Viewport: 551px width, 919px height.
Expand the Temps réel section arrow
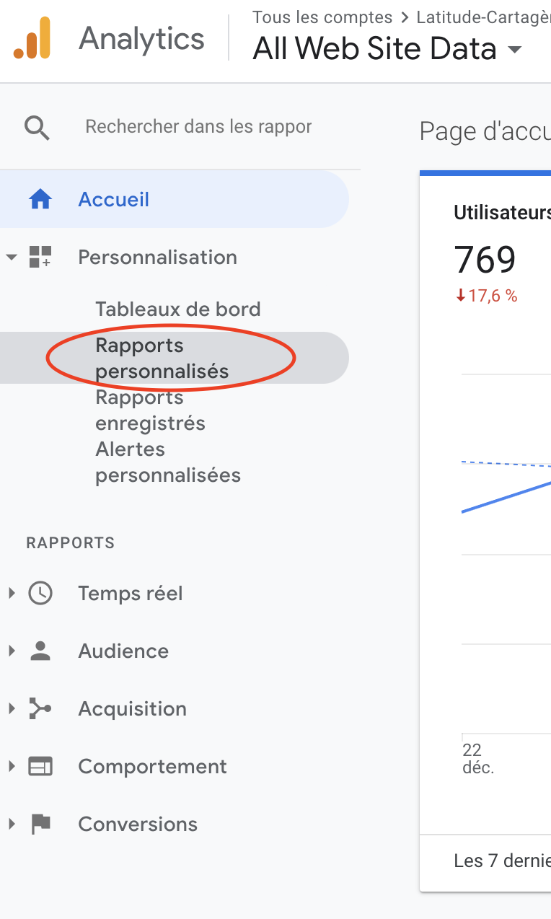pyautogui.click(x=12, y=593)
